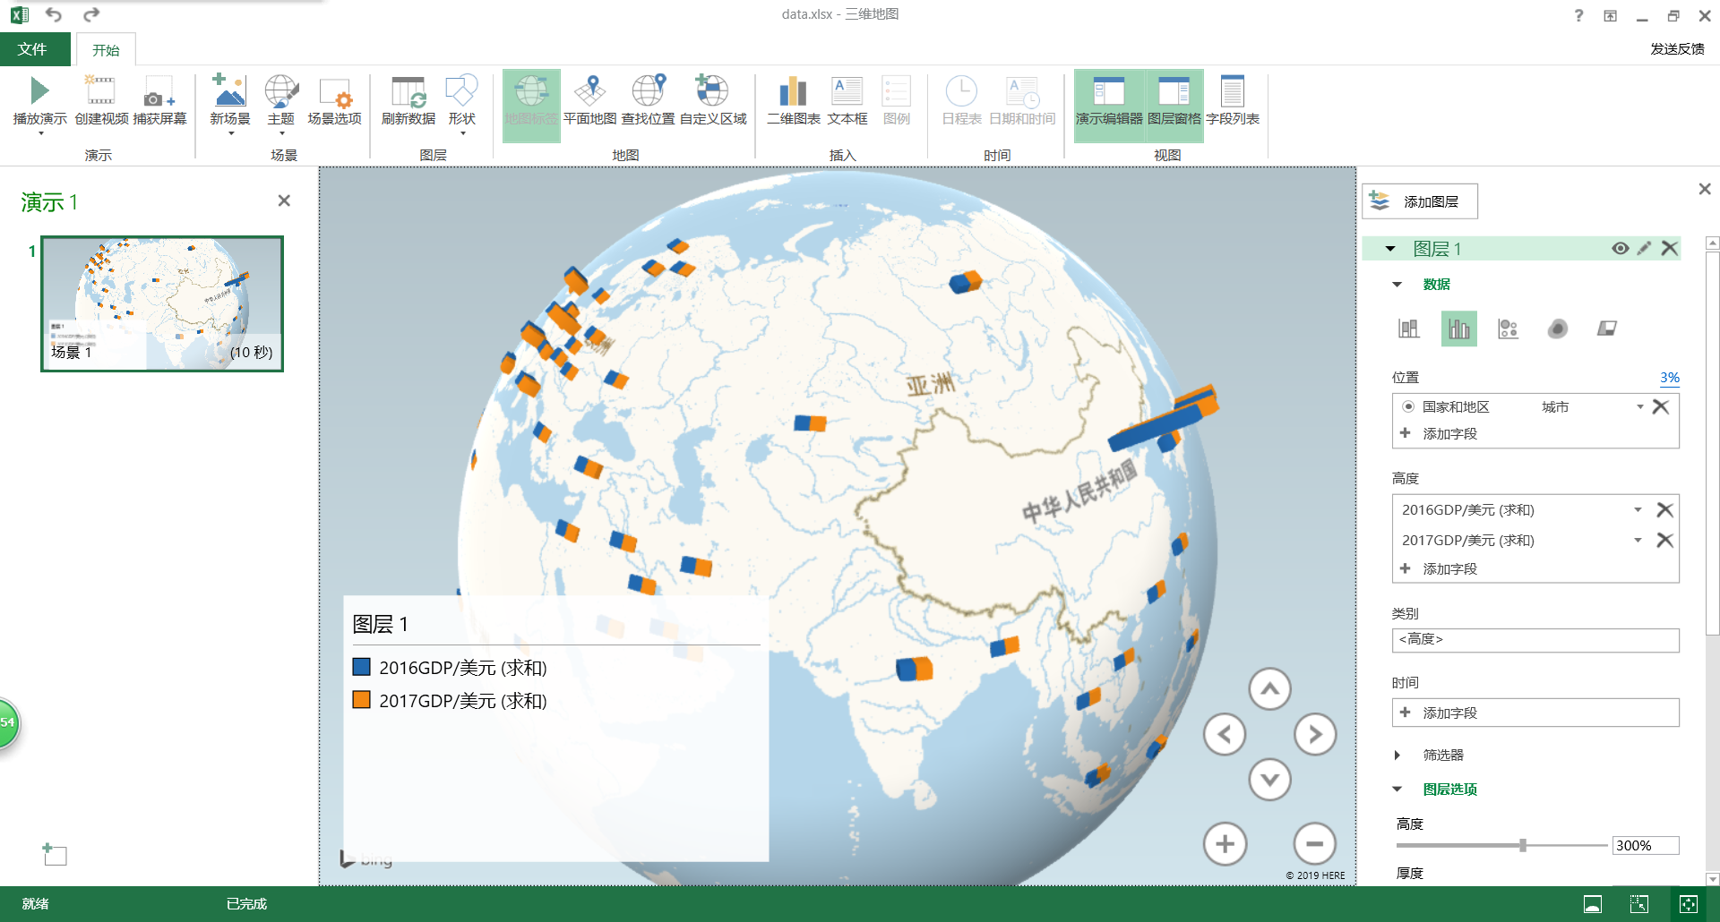
Task: Open the 主题 globe theme menu
Action: [280, 104]
